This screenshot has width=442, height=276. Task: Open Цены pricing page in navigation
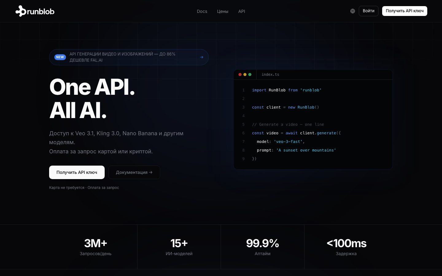coord(223,11)
